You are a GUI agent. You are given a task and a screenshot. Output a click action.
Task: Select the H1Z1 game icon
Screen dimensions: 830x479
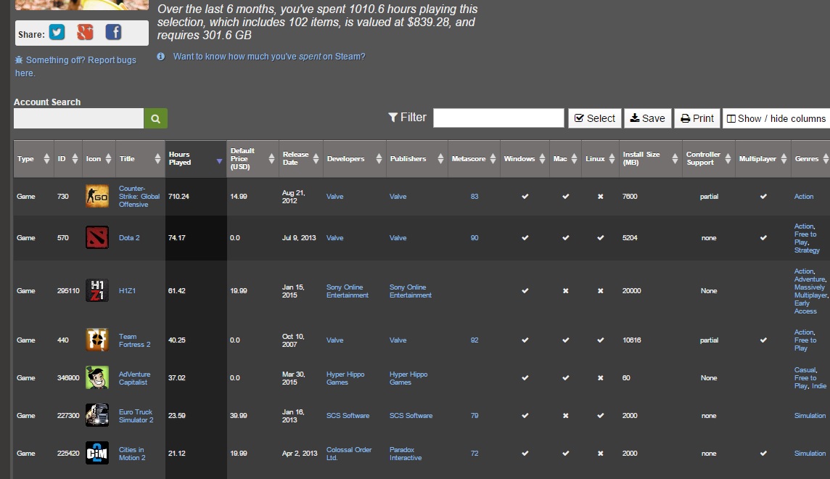[x=97, y=290]
